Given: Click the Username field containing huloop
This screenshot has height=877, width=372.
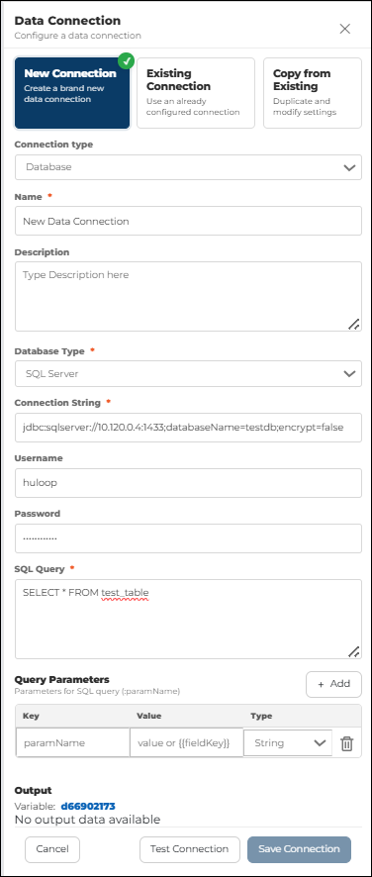Looking at the screenshot, I should point(188,482).
